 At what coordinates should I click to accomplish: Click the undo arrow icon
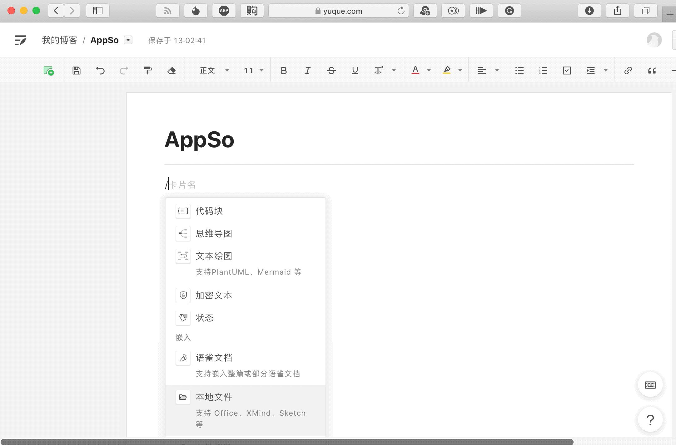pyautogui.click(x=100, y=71)
